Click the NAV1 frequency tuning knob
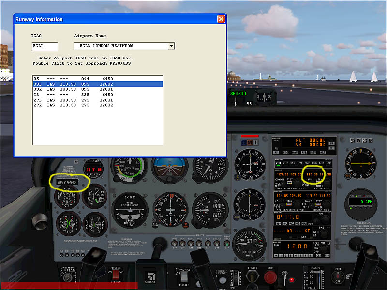The width and height of the screenshot is (387, 290). tap(327, 183)
